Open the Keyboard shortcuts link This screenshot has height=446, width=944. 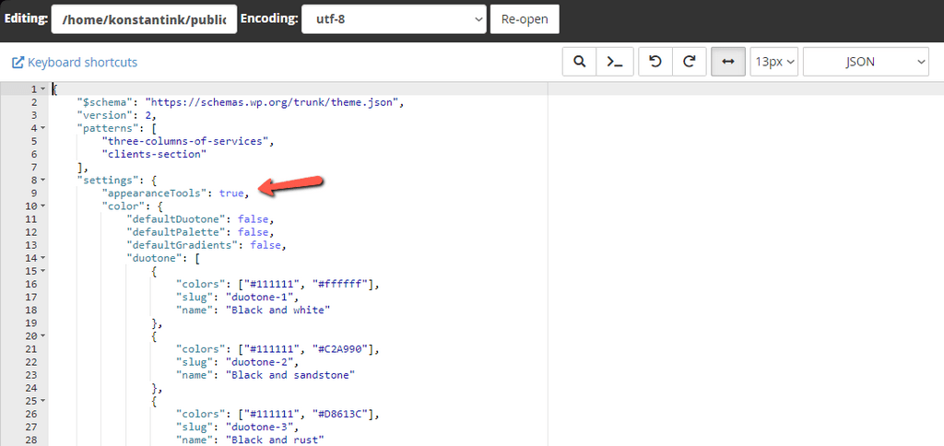[x=75, y=63]
